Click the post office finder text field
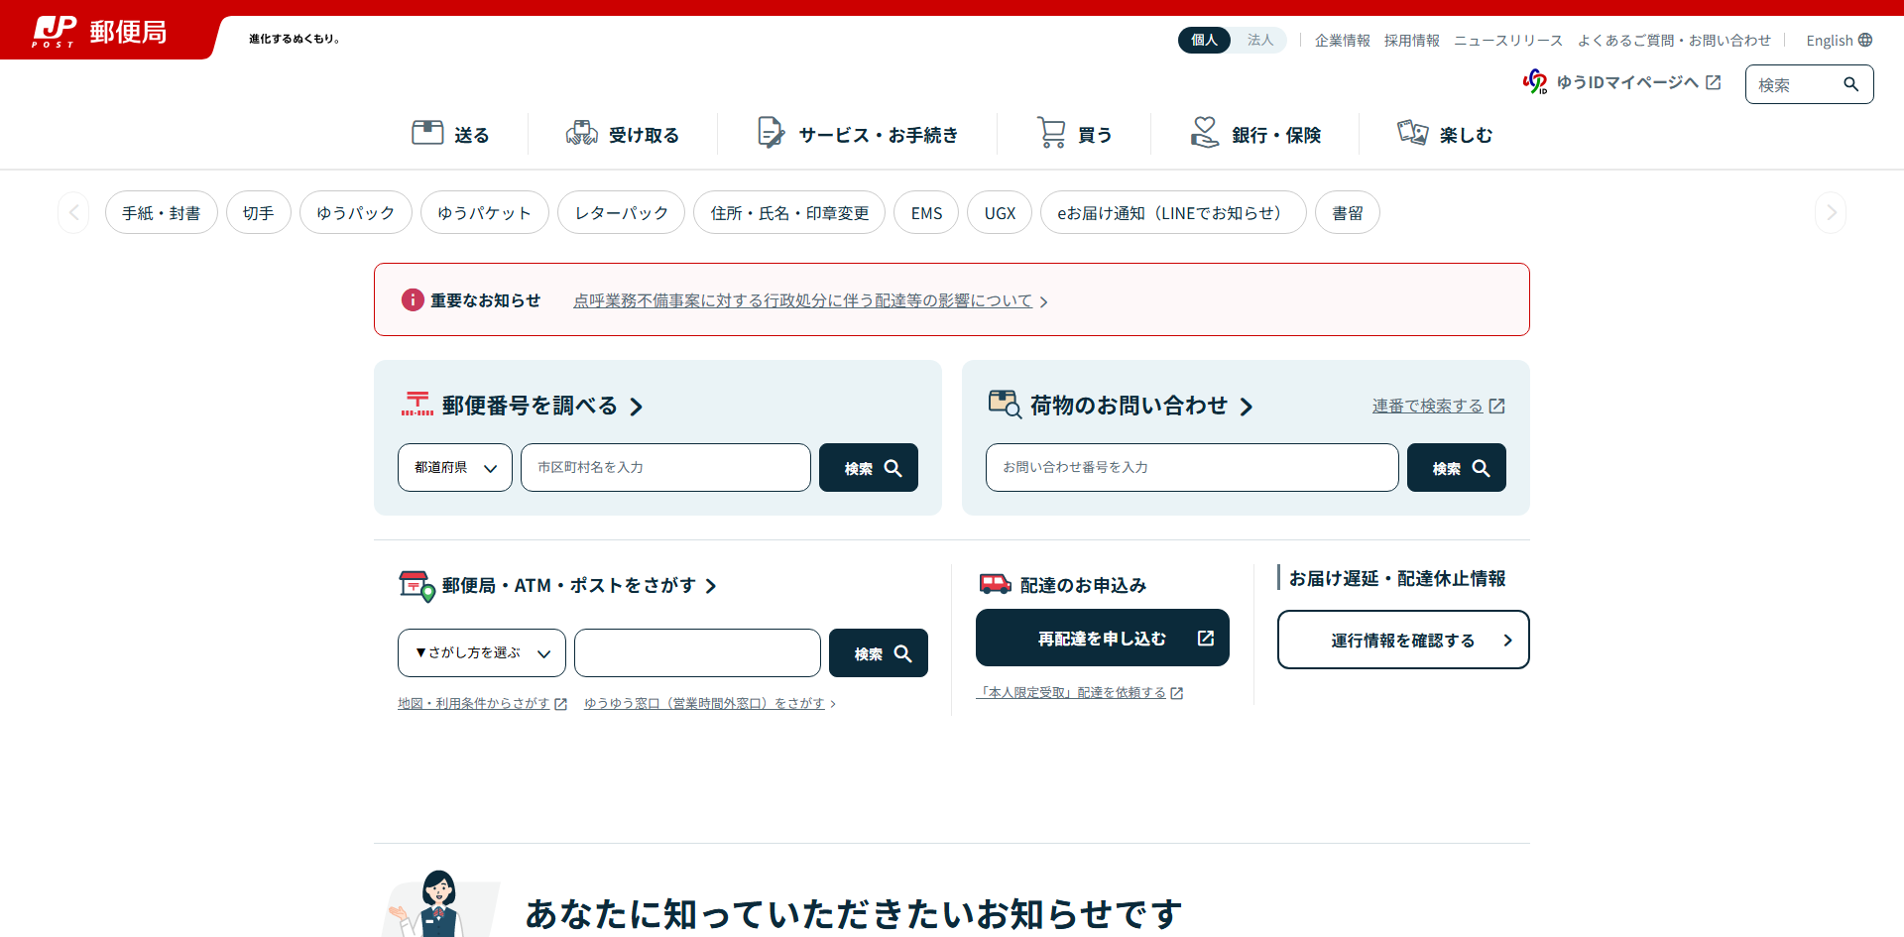Screen dimensions: 1904x937 point(697,652)
